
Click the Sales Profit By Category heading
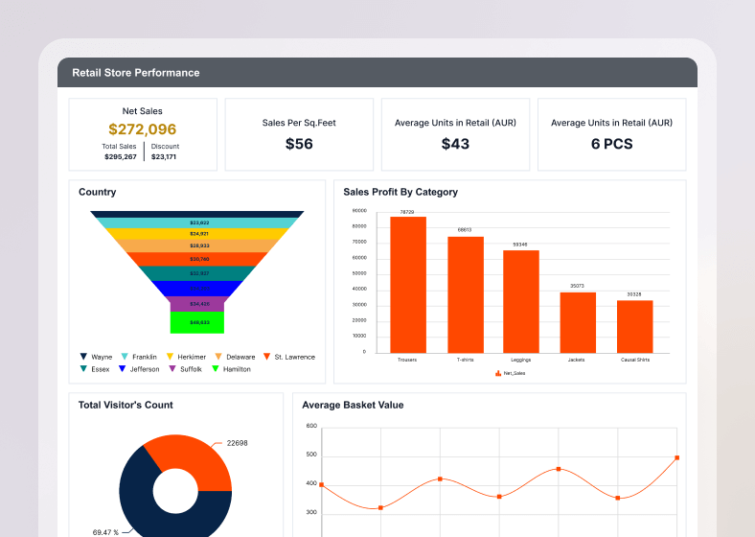(400, 192)
